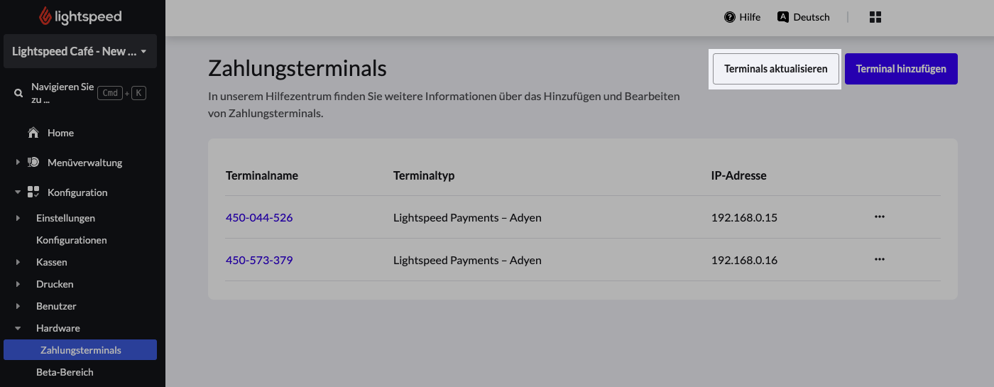Viewport: 994px width, 387px height.
Task: Click the Home house icon
Action: [x=33, y=133]
